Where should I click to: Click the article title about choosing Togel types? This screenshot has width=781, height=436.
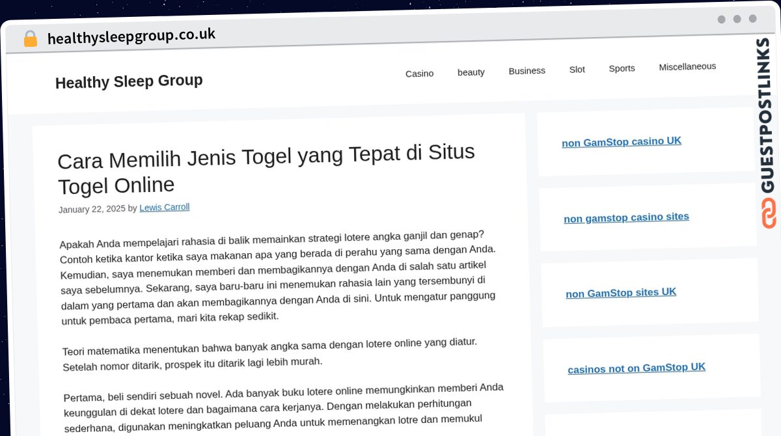(266, 169)
